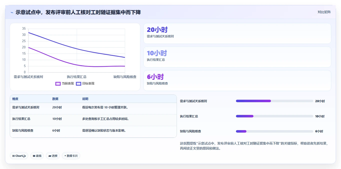Click description 需逐项确认缺陷状态与版本影响
Image resolution: width=341 pixels, height=169 pixels.
click(x=104, y=130)
